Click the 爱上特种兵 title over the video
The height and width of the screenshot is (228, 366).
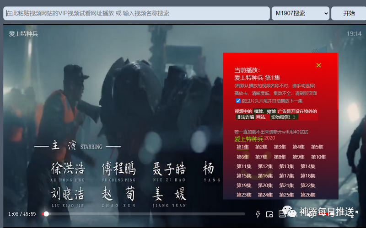(x=23, y=34)
